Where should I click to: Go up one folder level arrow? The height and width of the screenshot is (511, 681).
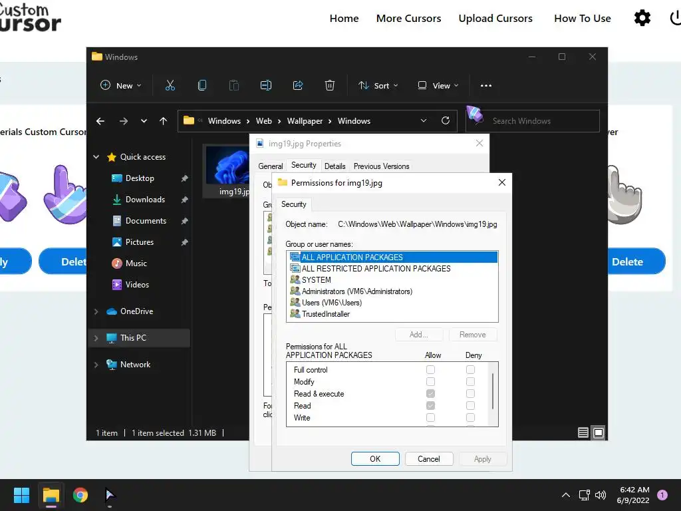(164, 121)
